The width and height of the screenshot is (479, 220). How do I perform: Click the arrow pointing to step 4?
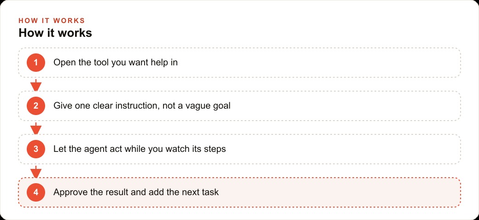point(36,172)
